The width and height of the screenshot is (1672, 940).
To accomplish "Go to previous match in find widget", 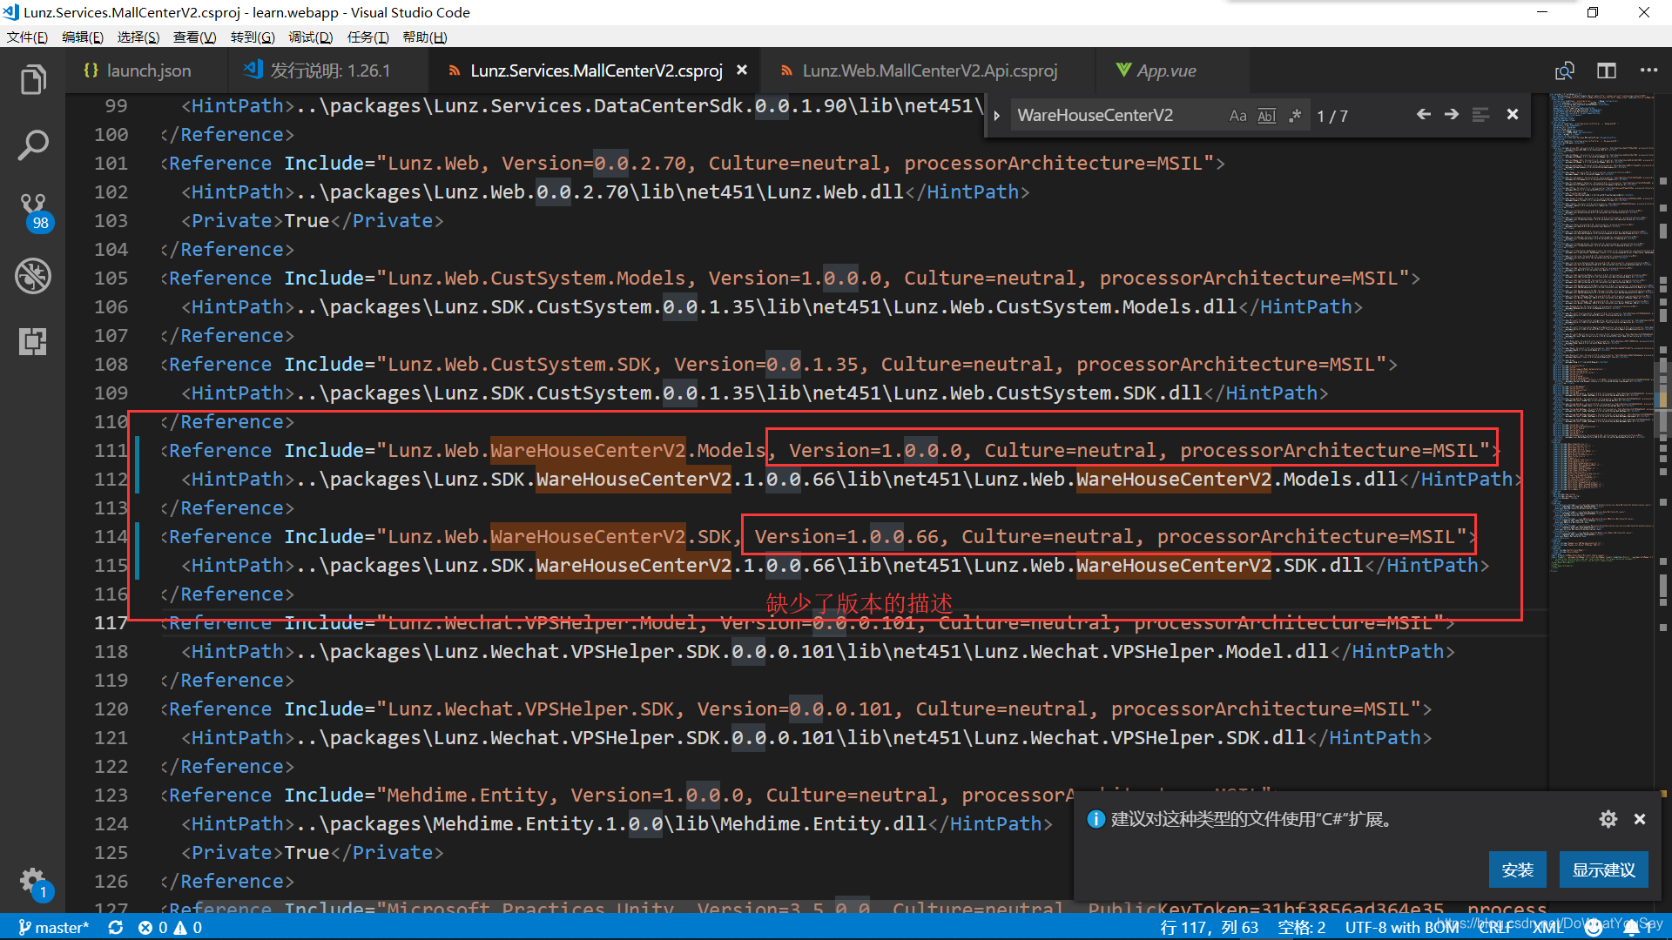I will [x=1423, y=115].
